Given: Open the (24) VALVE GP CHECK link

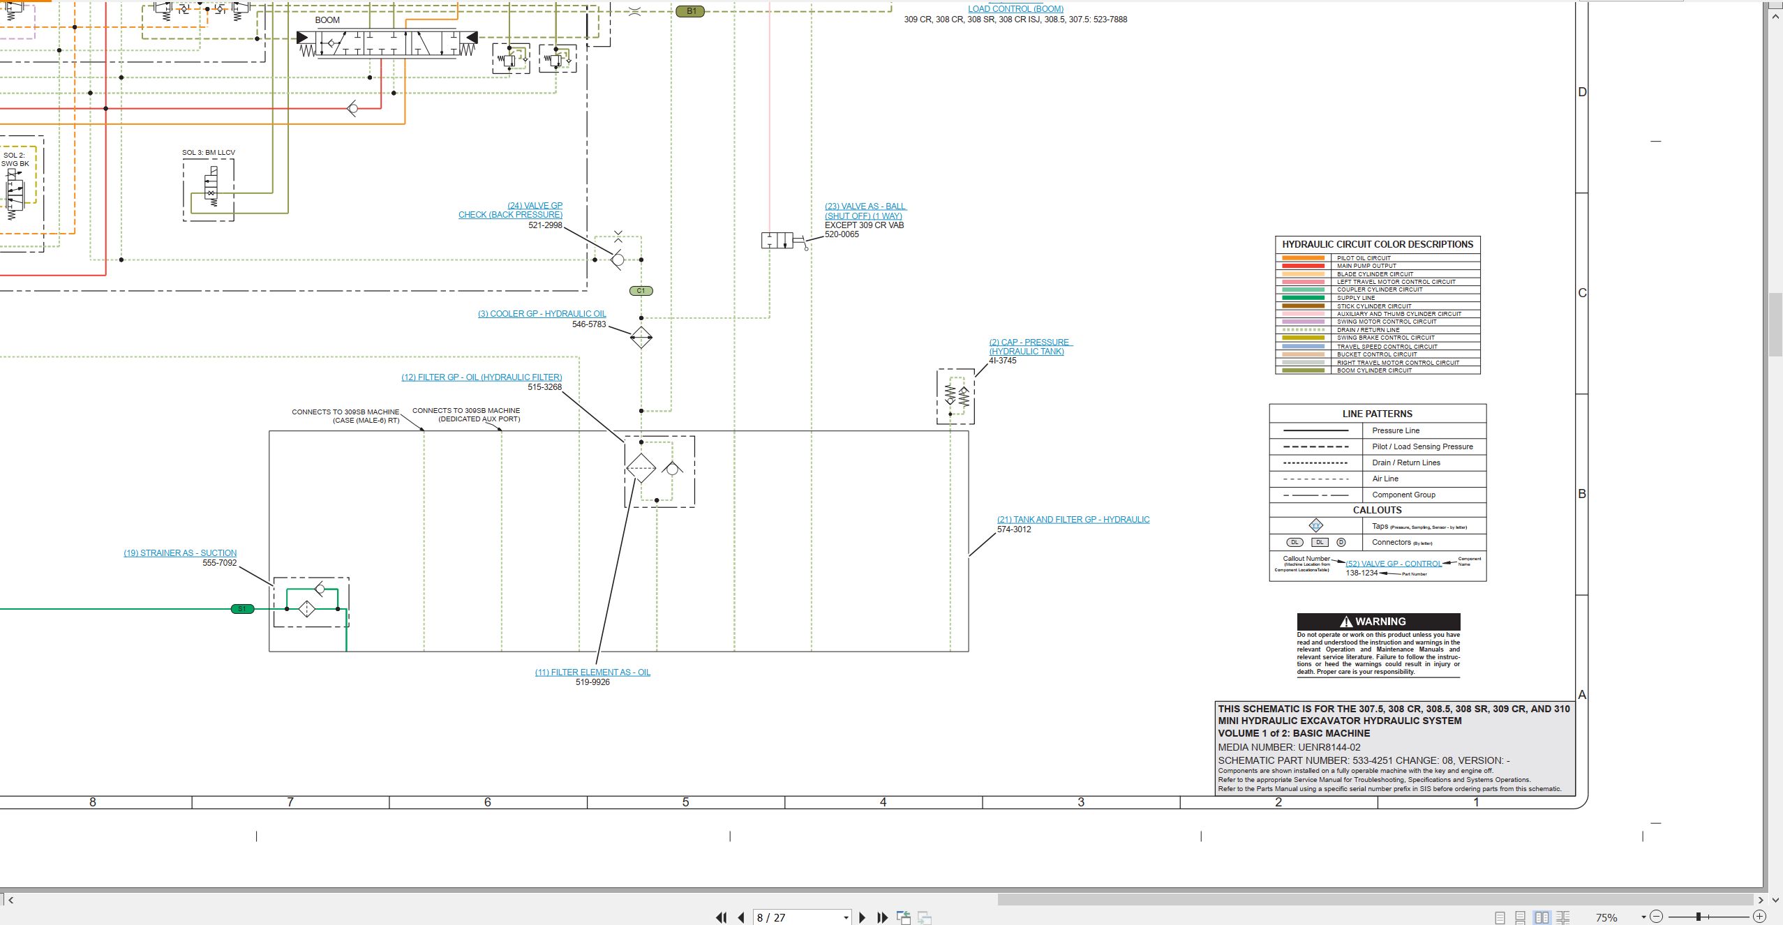Looking at the screenshot, I should click(x=510, y=210).
